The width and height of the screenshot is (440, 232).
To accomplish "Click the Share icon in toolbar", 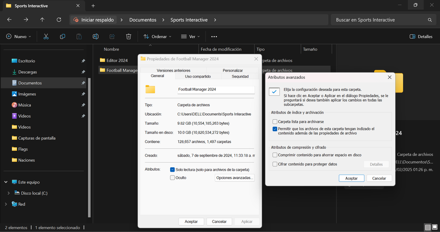I will pos(112,36).
